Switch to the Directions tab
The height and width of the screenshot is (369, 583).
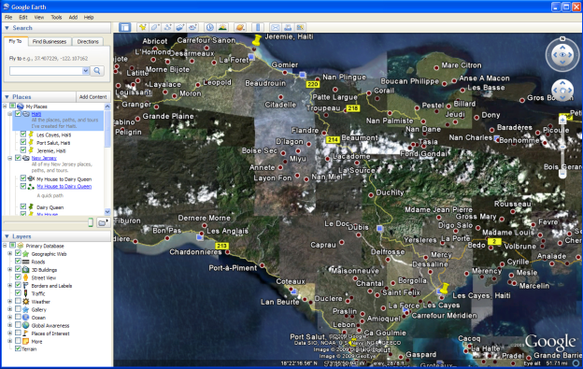[x=88, y=42]
